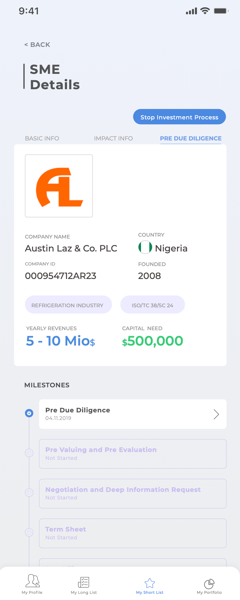
Task: Switch to the Basic Info tab
Action: tap(42, 138)
